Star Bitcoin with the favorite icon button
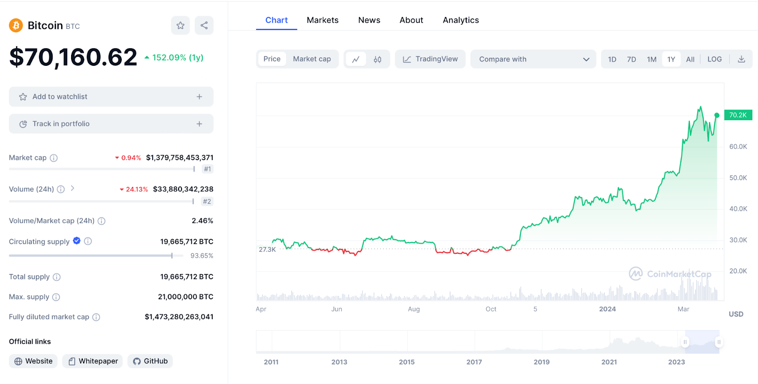The width and height of the screenshot is (758, 384). pos(180,26)
